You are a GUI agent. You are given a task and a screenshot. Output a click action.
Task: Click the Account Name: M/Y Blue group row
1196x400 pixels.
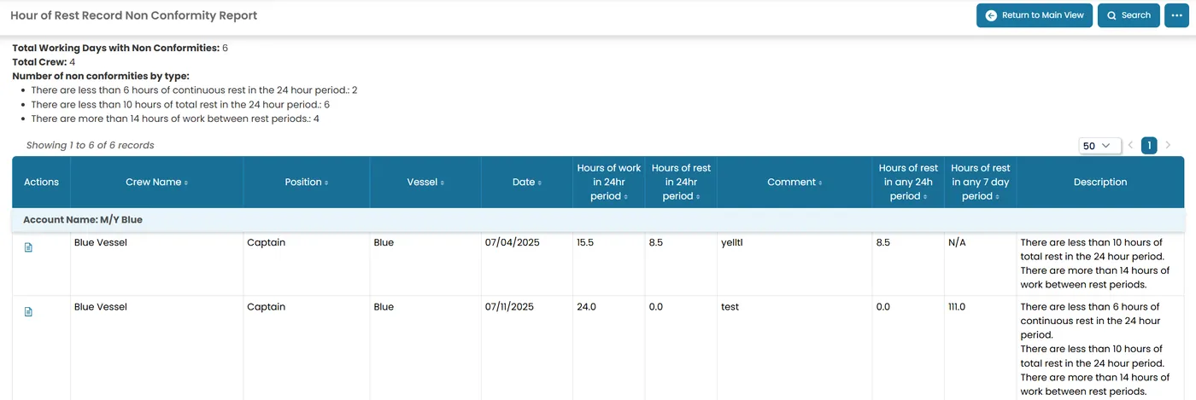point(598,220)
